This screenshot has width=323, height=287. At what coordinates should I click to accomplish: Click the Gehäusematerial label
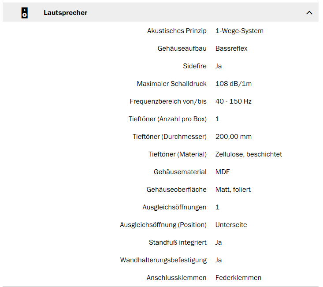[x=180, y=172]
